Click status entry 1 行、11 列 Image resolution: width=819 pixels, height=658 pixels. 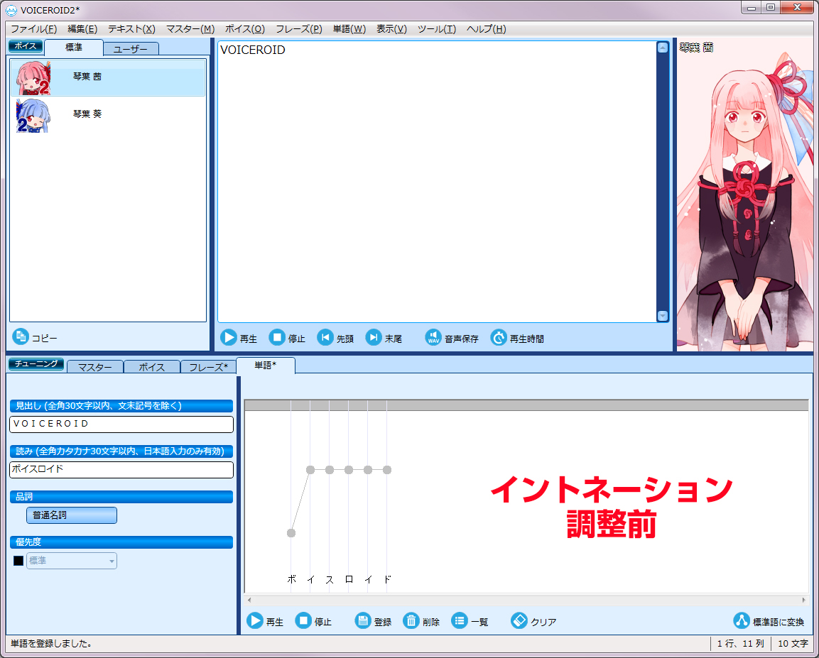(x=741, y=643)
